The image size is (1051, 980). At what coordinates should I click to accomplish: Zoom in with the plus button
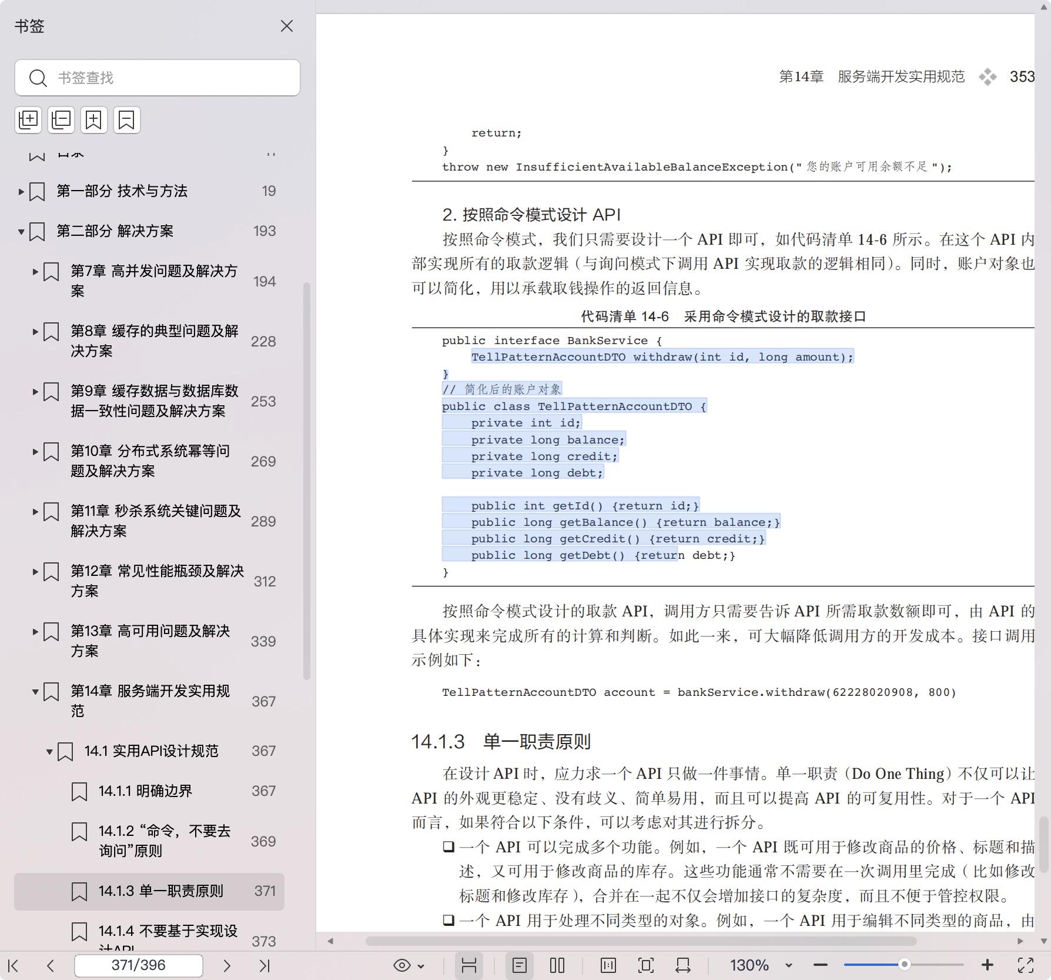[988, 965]
